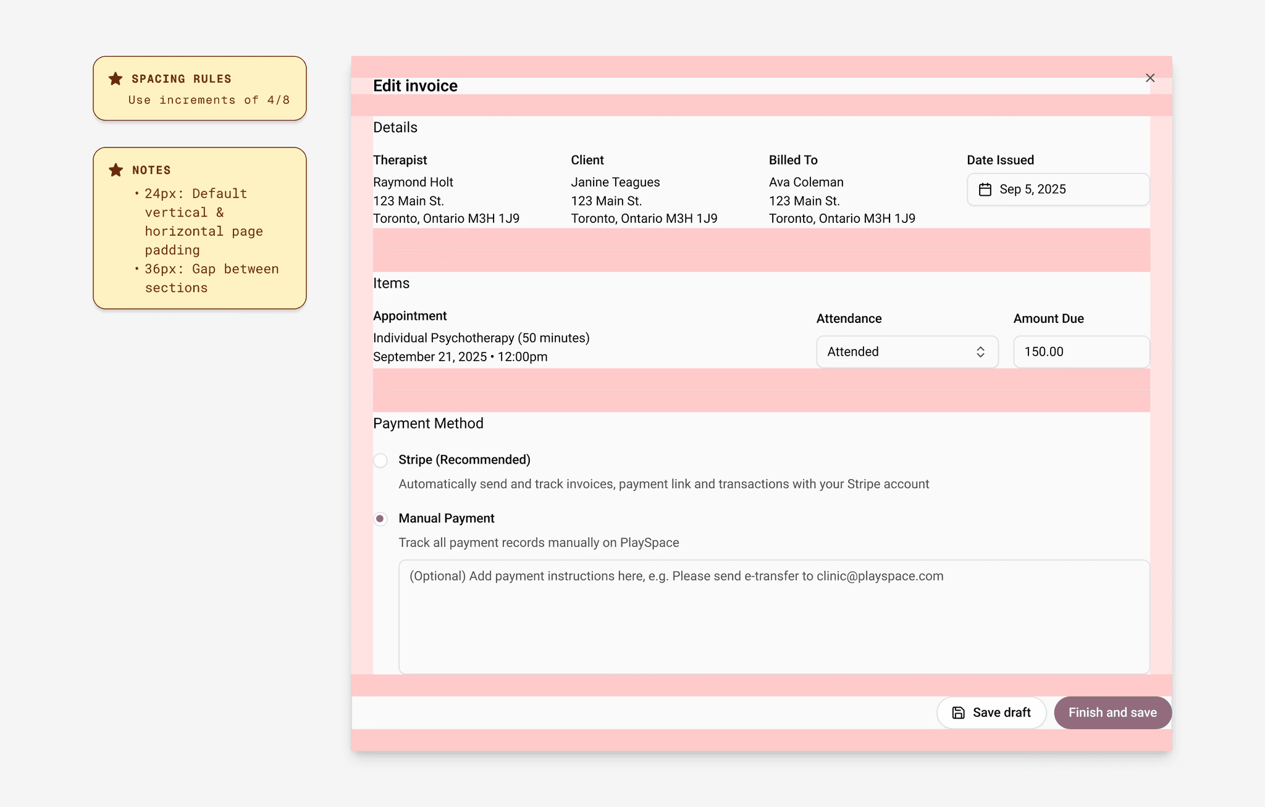Click the Edit invoice heading
This screenshot has height=807, width=1265.
[x=415, y=86]
